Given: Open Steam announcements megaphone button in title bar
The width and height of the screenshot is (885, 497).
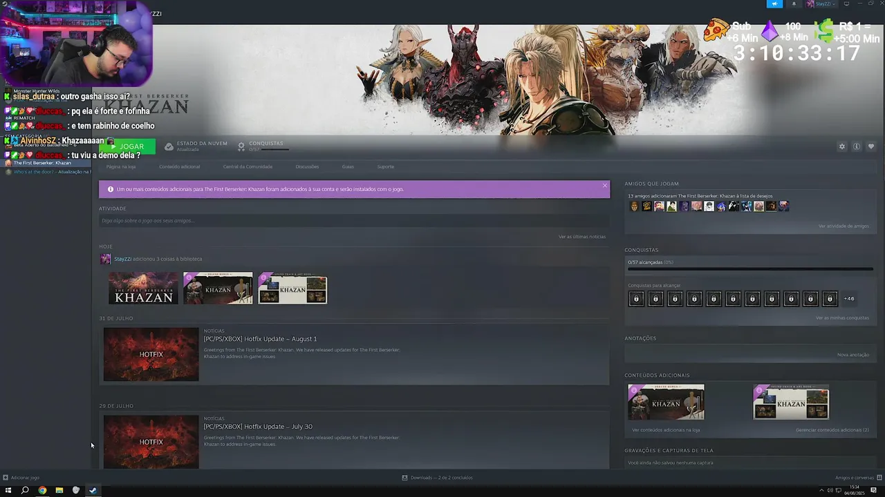Looking at the screenshot, I should (x=774, y=3).
